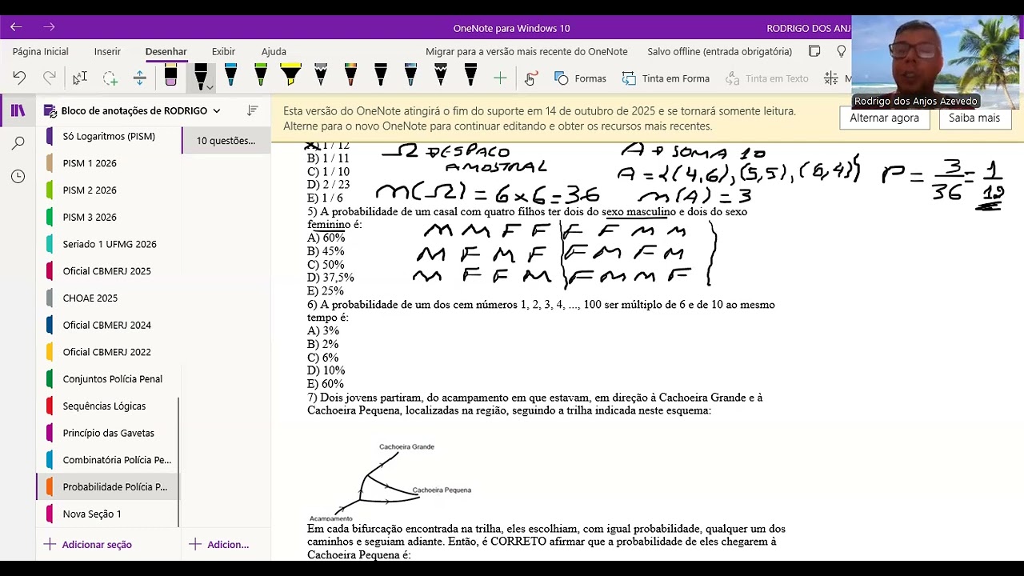This screenshot has height=576, width=1024.
Task: Open the Combinatória Polícia Pe... section
Action: point(108,460)
